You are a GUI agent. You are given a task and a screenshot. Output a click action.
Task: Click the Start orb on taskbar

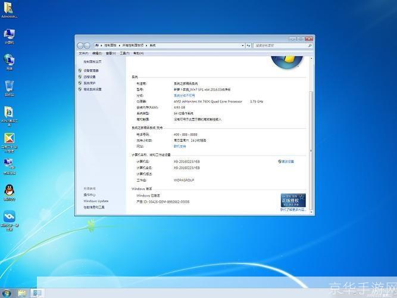[7, 293]
